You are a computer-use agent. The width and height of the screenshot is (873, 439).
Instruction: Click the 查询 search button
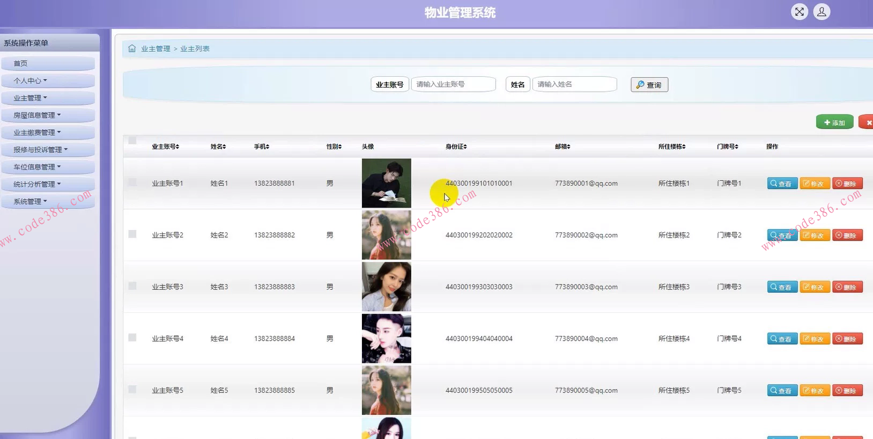649,85
